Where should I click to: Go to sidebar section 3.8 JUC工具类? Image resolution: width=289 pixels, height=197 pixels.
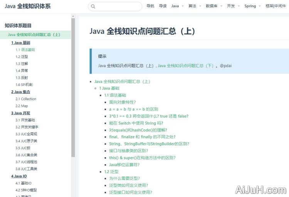pyautogui.click(x=26, y=169)
